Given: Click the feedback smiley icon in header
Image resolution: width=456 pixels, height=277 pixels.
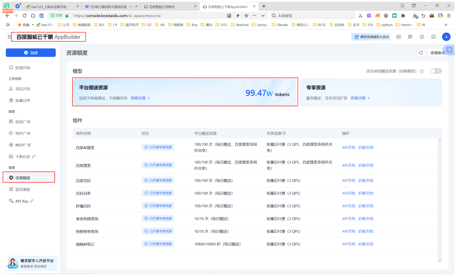Looking at the screenshot, I should (434, 37).
